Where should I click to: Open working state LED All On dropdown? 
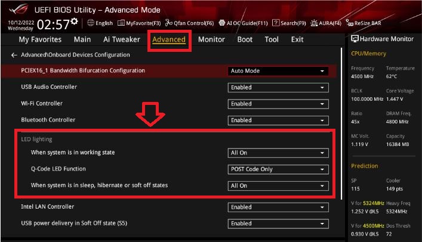click(x=278, y=153)
